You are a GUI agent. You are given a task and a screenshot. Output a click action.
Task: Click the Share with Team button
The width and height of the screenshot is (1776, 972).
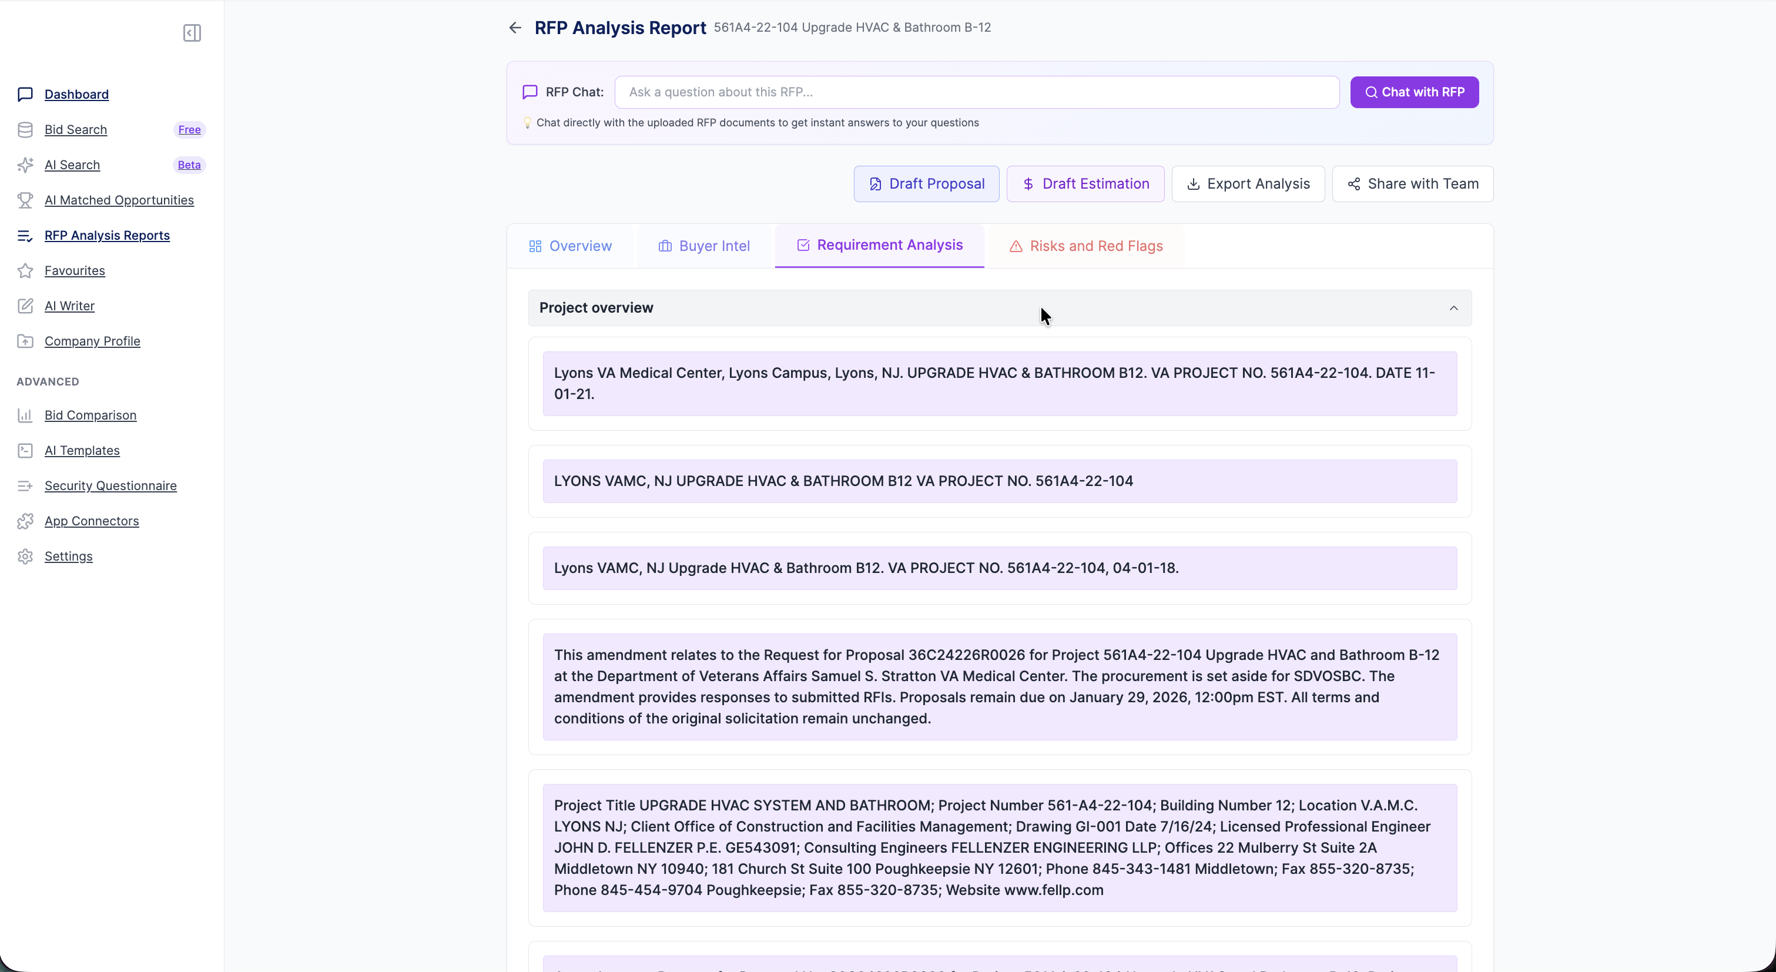click(x=1413, y=184)
